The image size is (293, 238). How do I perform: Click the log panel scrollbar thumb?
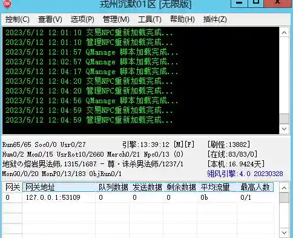(x=284, y=119)
